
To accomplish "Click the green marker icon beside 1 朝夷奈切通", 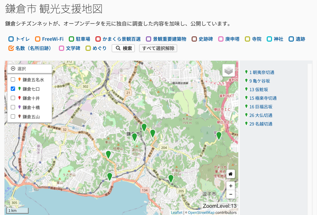I will pyautogui.click(x=246, y=72).
